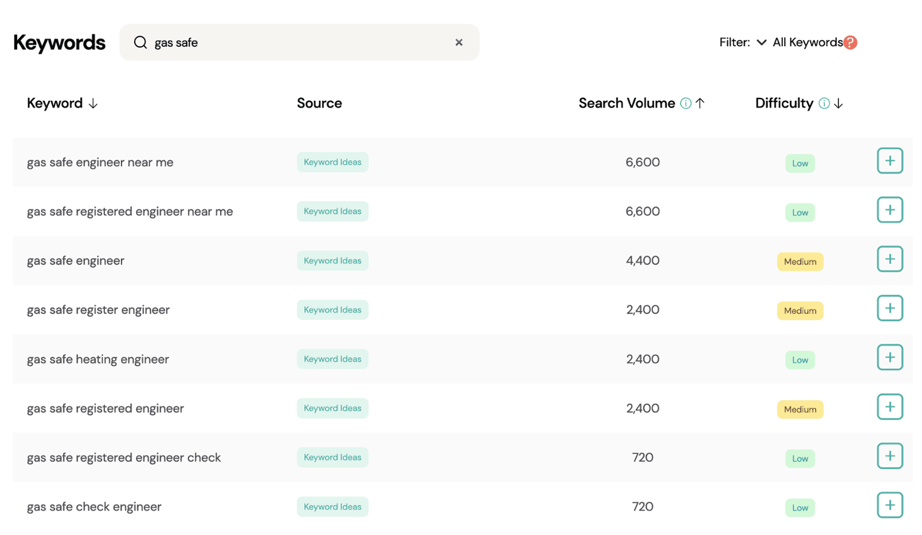
Task: Add 'gas safe engineer near me' keyword
Action: [x=890, y=161]
